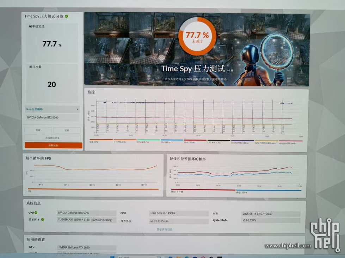This screenshot has width=345, height=258.
Task: Click the v5.86.1375 SystemInfo field
Action: click(271, 220)
